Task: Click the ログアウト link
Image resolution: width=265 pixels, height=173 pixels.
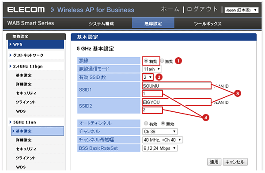Action: pyautogui.click(x=202, y=9)
